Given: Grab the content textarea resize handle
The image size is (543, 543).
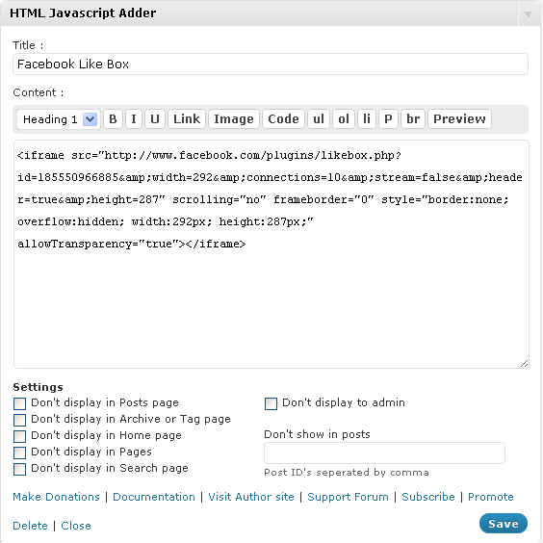Looking at the screenshot, I should pos(524,363).
